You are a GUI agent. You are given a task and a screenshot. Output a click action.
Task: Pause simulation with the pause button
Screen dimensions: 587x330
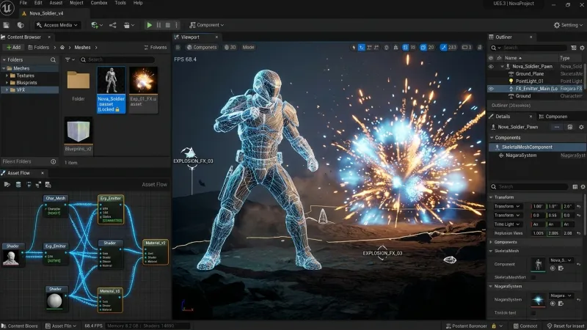coord(158,25)
